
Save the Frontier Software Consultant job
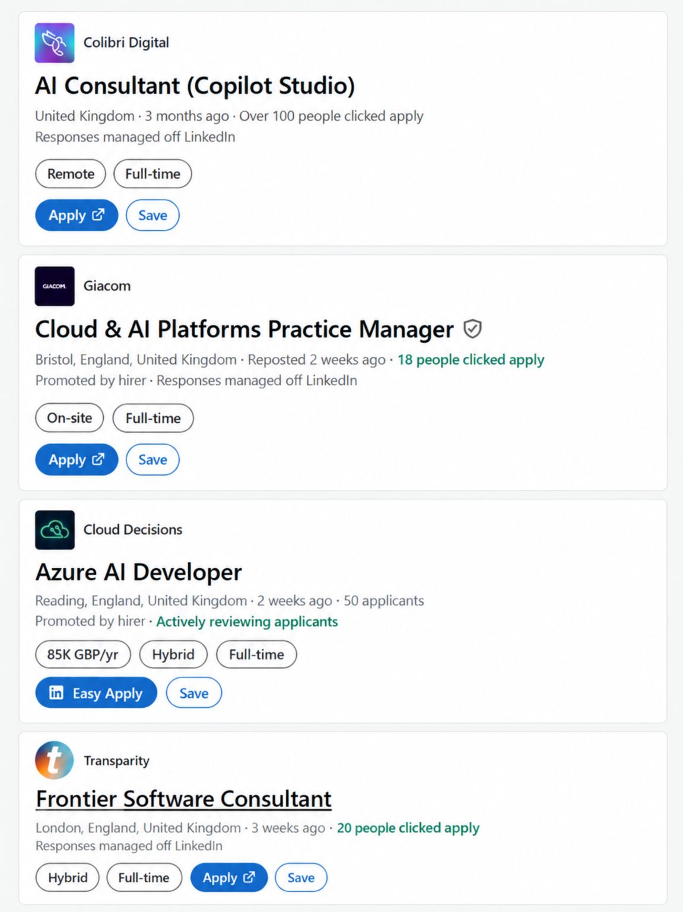[301, 878]
